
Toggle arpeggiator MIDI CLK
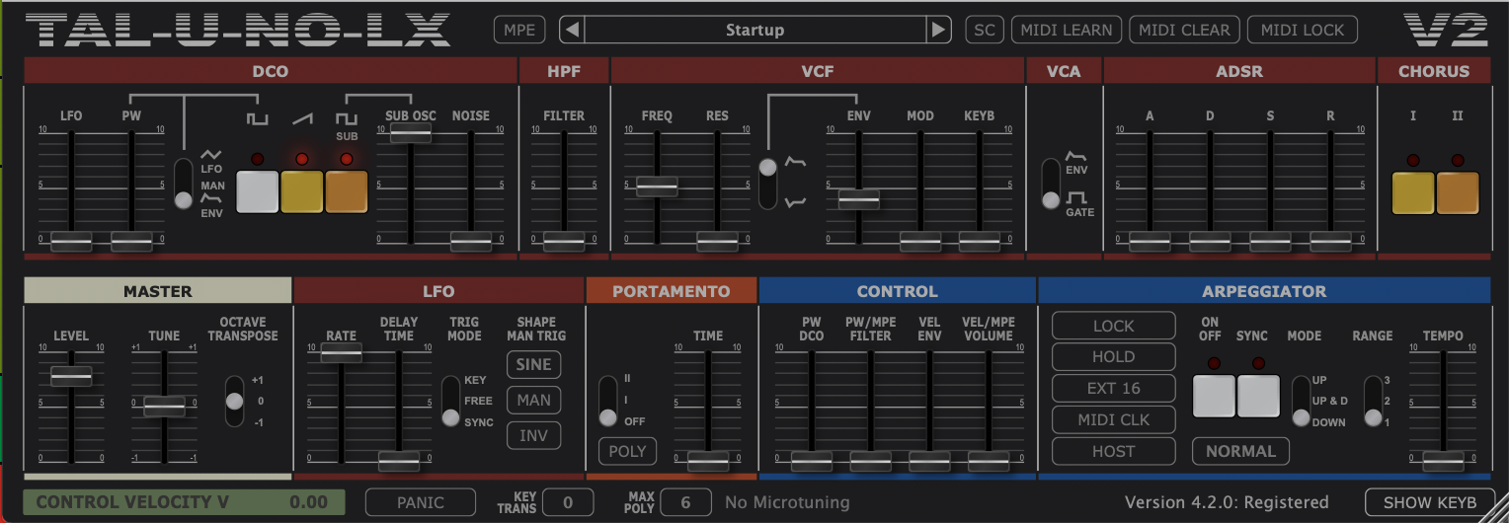pyautogui.click(x=1114, y=419)
